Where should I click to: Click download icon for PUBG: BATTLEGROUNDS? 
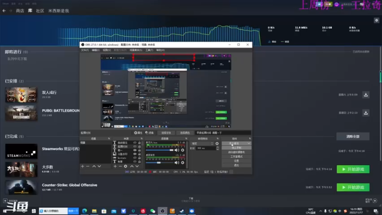click(366, 113)
